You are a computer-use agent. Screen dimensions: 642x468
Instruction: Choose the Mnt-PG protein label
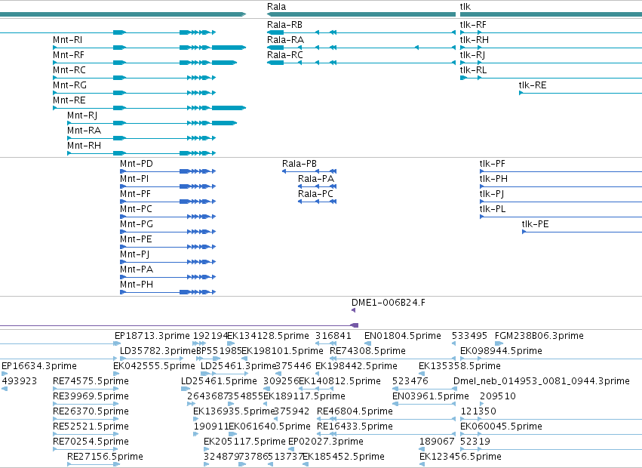pyautogui.click(x=137, y=224)
